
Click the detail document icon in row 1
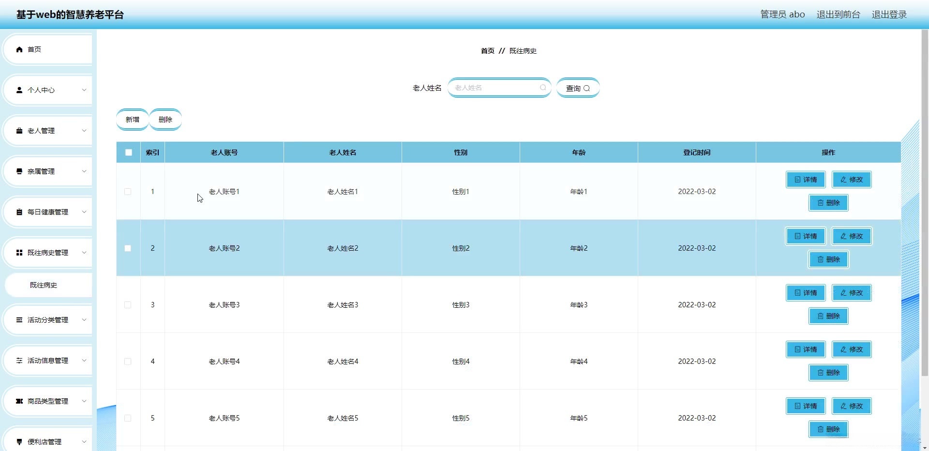[797, 180]
